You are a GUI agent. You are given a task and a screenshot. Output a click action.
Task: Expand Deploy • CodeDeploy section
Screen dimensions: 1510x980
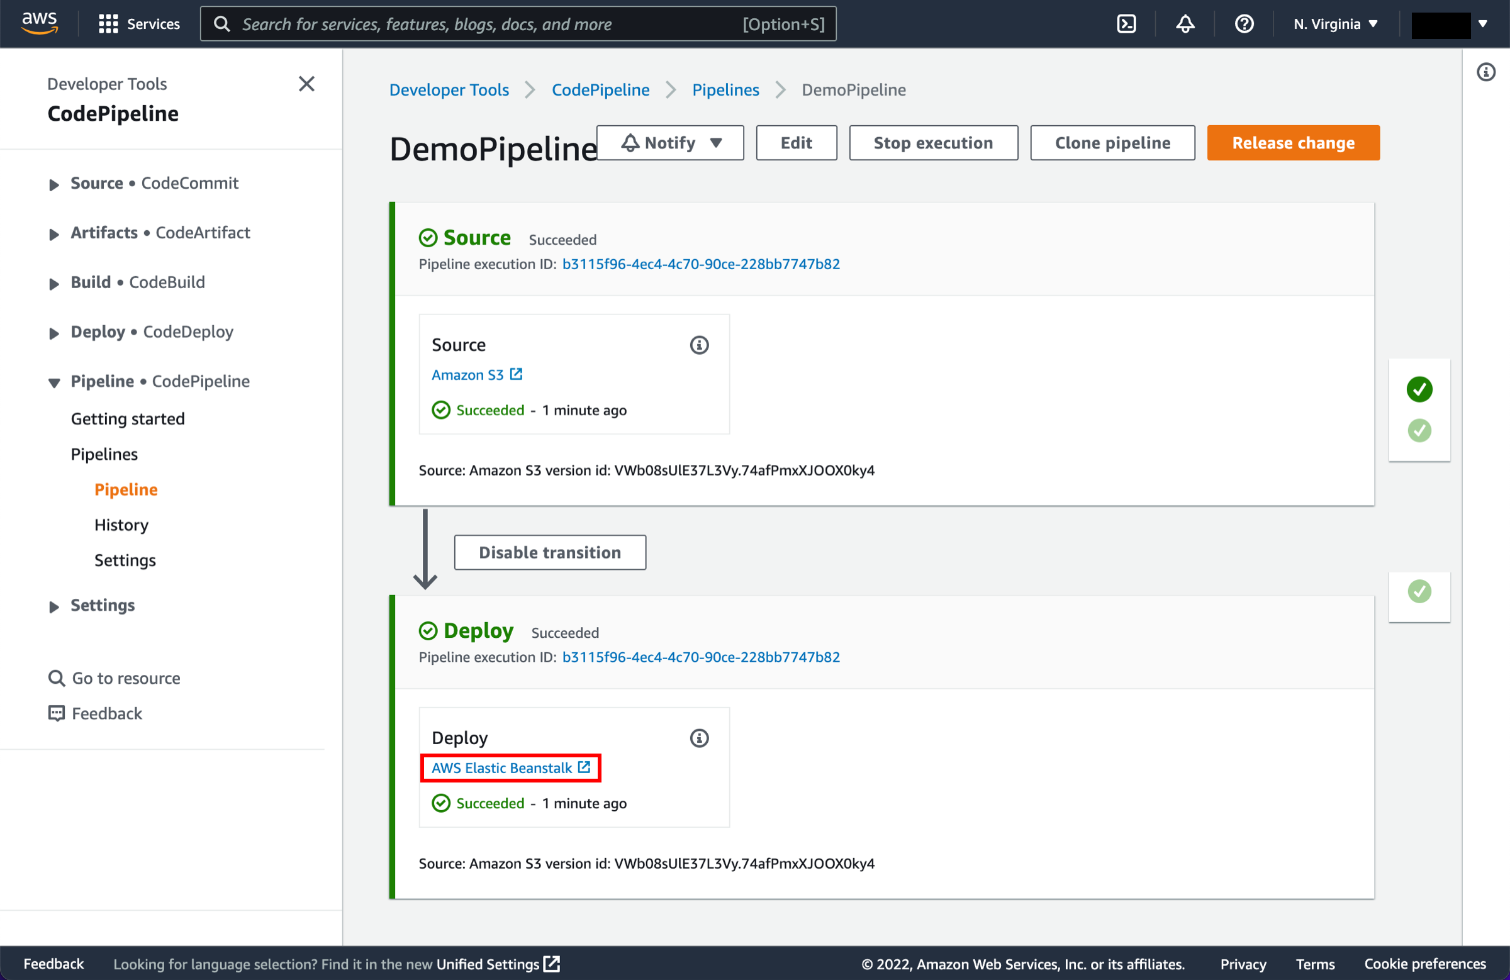55,333
